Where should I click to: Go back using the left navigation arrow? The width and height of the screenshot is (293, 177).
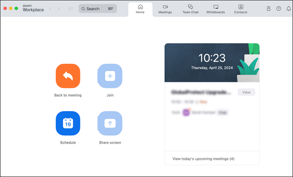tap(50, 8)
